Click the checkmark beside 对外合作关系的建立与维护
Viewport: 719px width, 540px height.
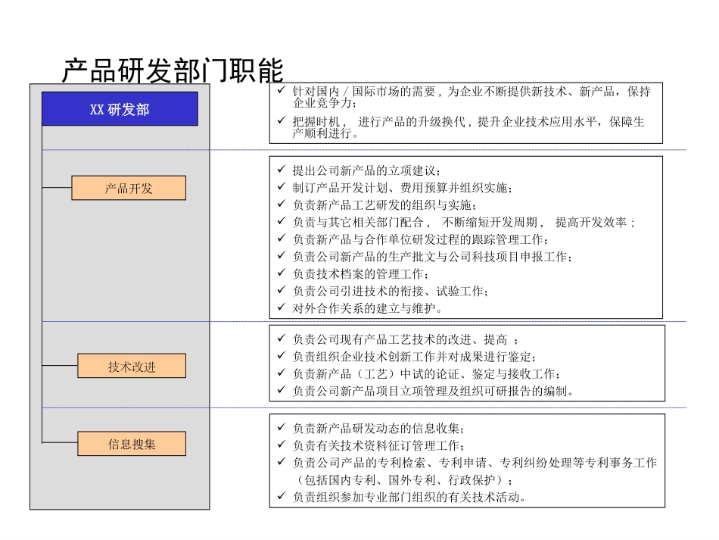pos(281,307)
